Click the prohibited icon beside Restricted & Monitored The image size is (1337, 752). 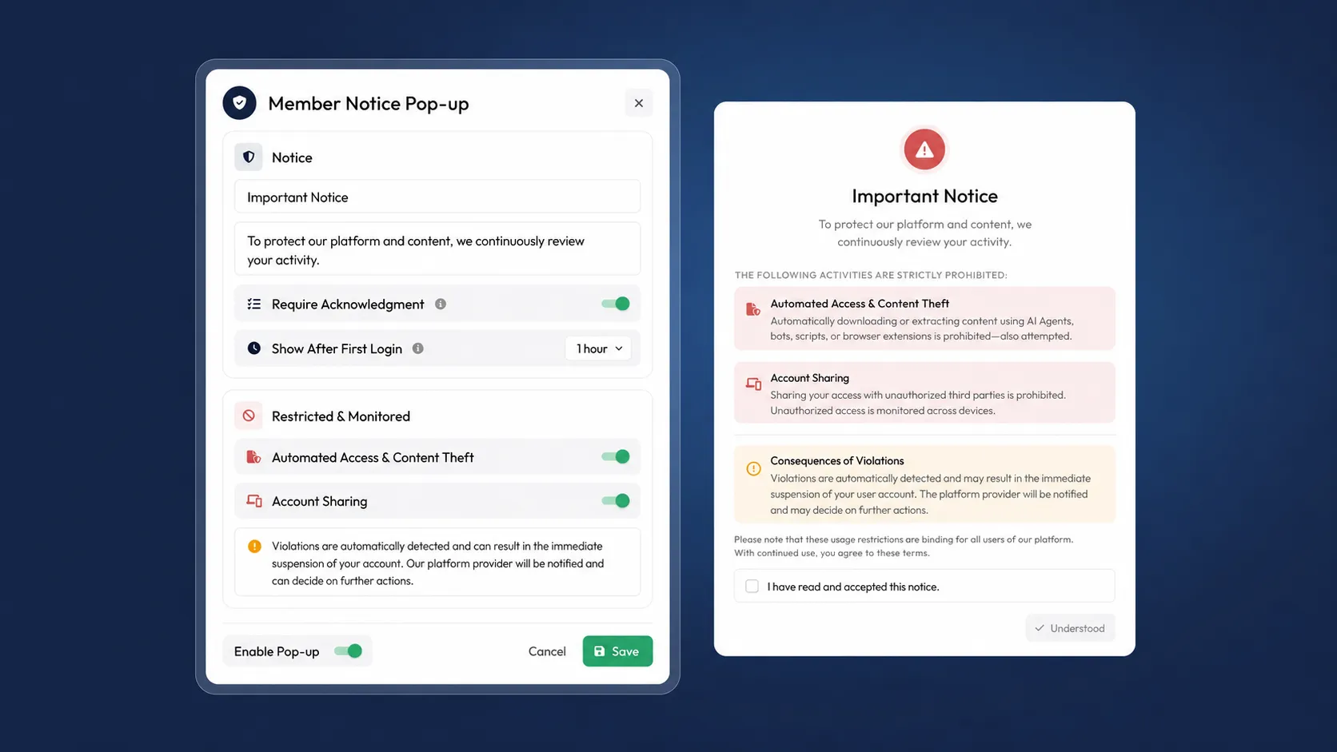click(x=249, y=416)
